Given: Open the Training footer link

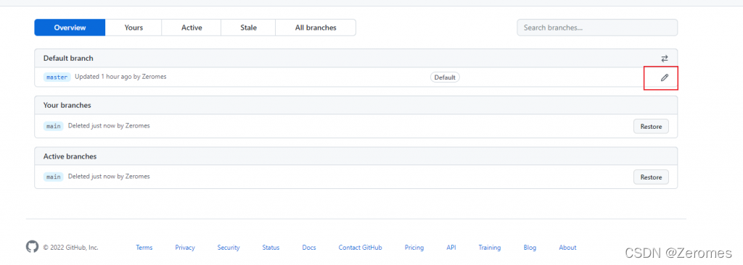Looking at the screenshot, I should (x=490, y=248).
